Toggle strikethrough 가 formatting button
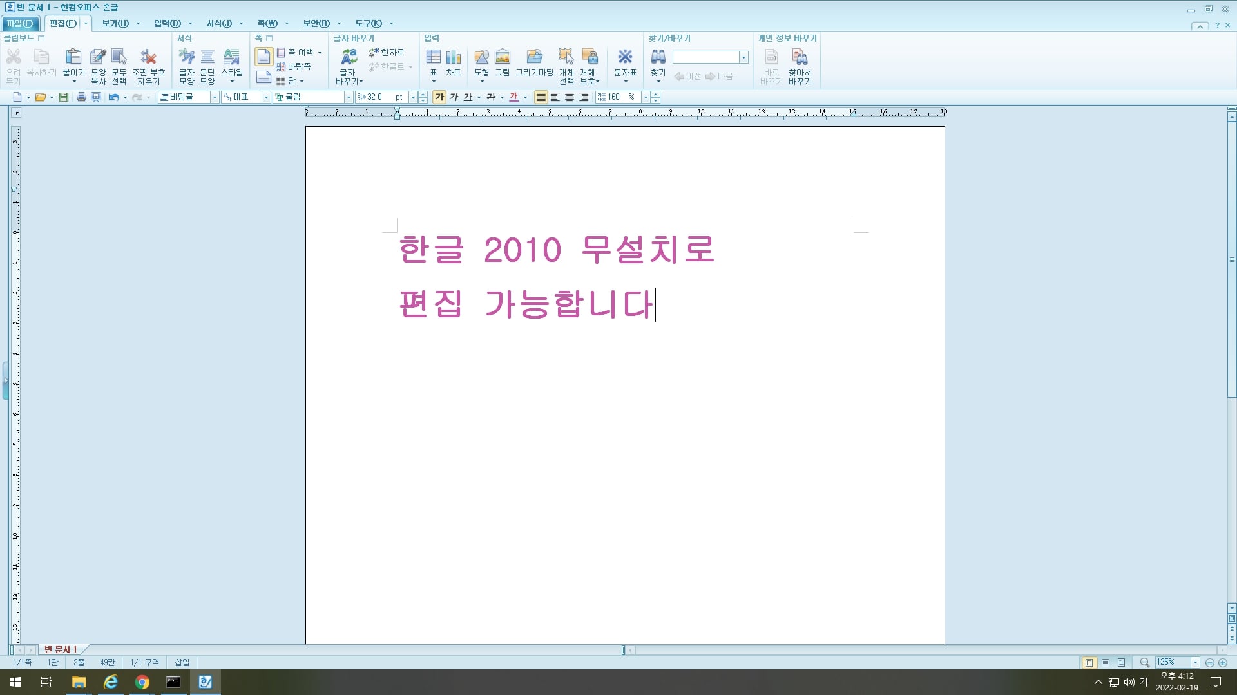Screen dimensions: 1237x695 tap(491, 97)
